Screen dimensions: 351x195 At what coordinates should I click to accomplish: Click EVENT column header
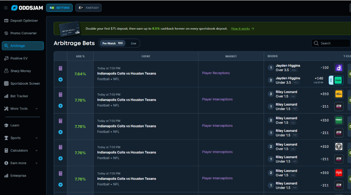click(146, 57)
